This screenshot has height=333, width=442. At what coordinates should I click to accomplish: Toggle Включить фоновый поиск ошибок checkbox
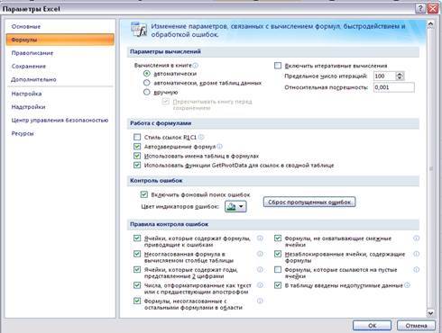144,194
